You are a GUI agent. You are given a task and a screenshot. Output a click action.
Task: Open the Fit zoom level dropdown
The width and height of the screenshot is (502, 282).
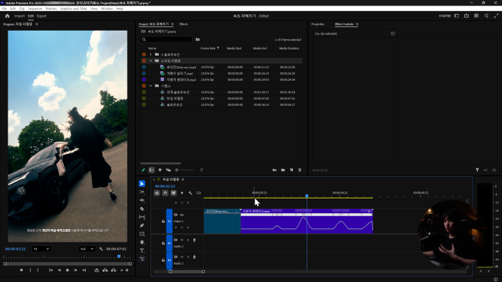pyautogui.click(x=41, y=249)
